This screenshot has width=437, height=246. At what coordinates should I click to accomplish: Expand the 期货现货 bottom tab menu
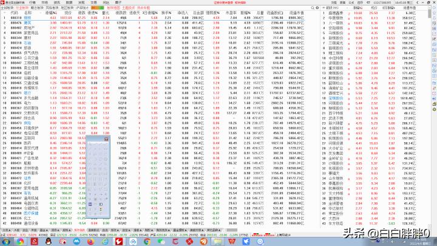point(162,230)
